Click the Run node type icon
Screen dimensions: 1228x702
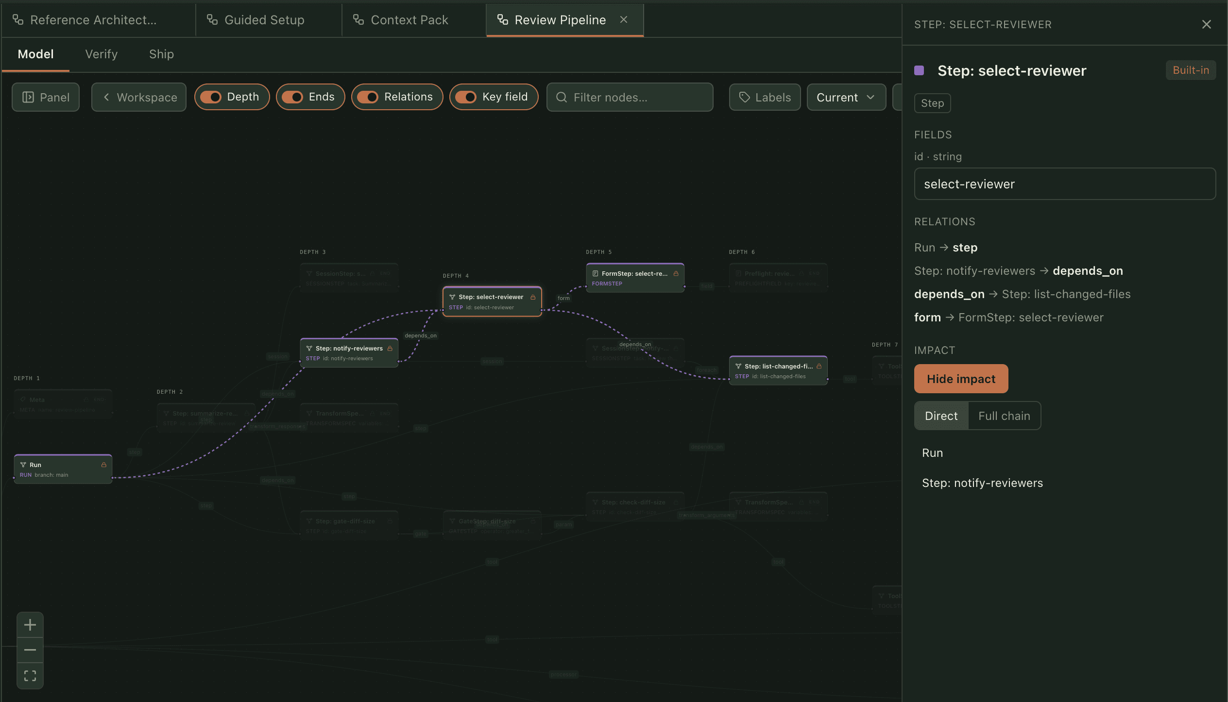(x=23, y=465)
